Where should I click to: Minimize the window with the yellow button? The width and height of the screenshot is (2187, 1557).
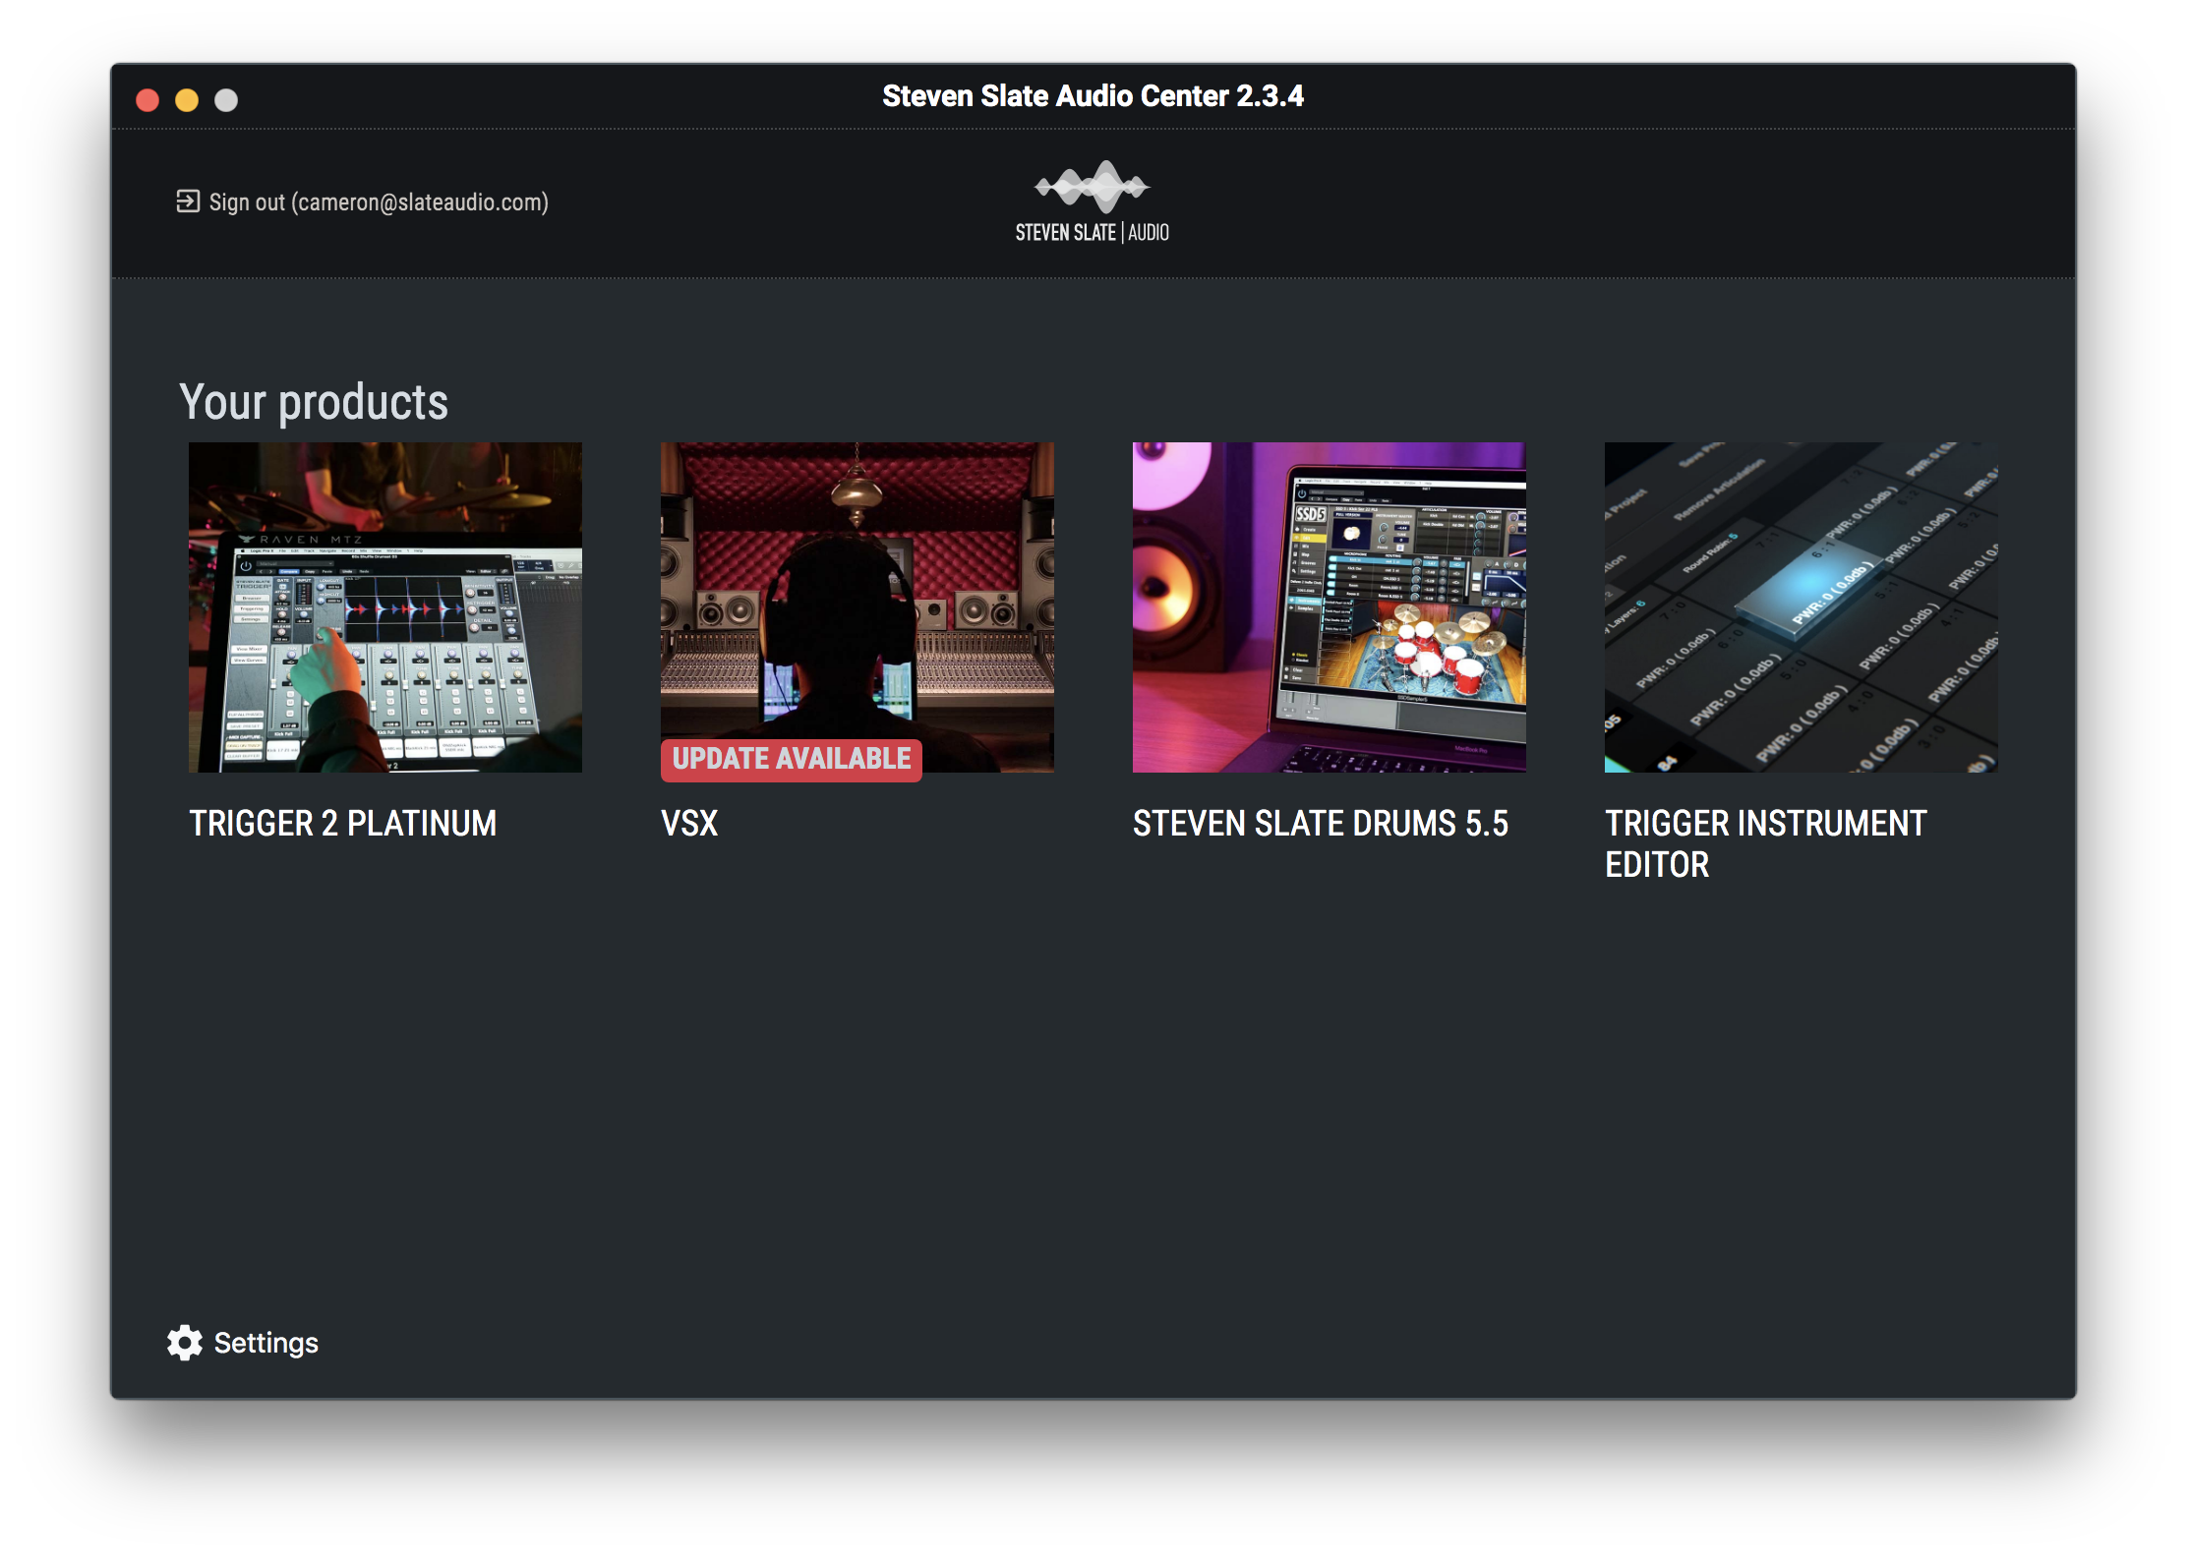click(x=187, y=100)
